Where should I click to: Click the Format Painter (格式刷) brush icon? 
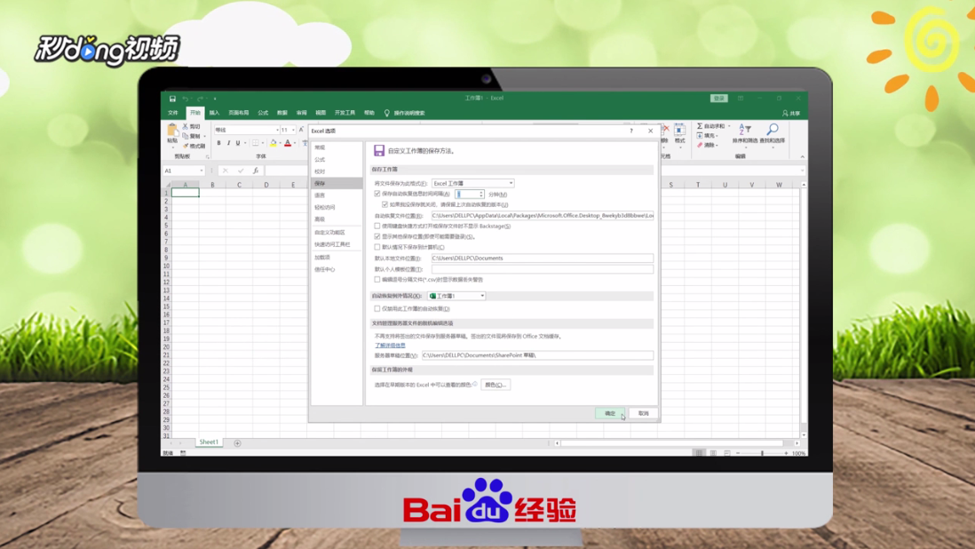[x=186, y=146]
